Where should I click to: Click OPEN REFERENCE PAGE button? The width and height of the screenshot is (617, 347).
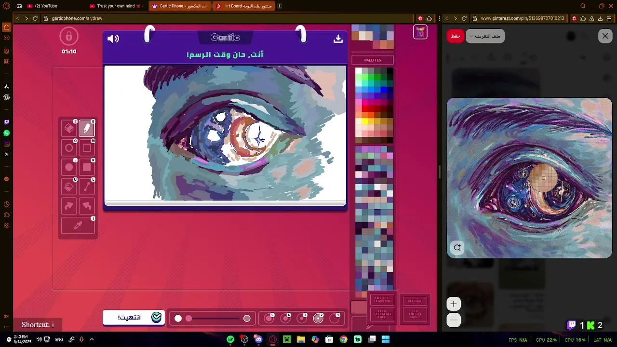click(382, 314)
